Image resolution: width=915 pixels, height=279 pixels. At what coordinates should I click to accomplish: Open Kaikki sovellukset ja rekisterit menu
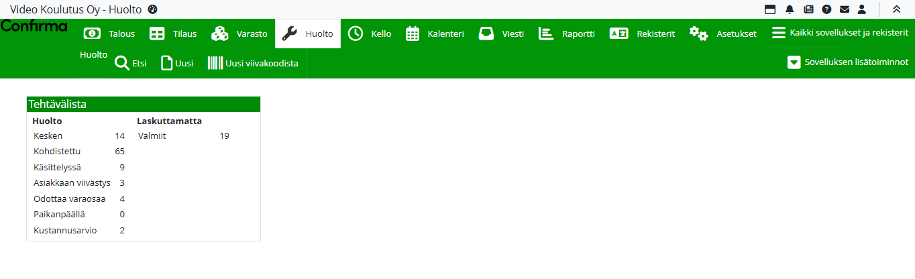click(x=840, y=33)
